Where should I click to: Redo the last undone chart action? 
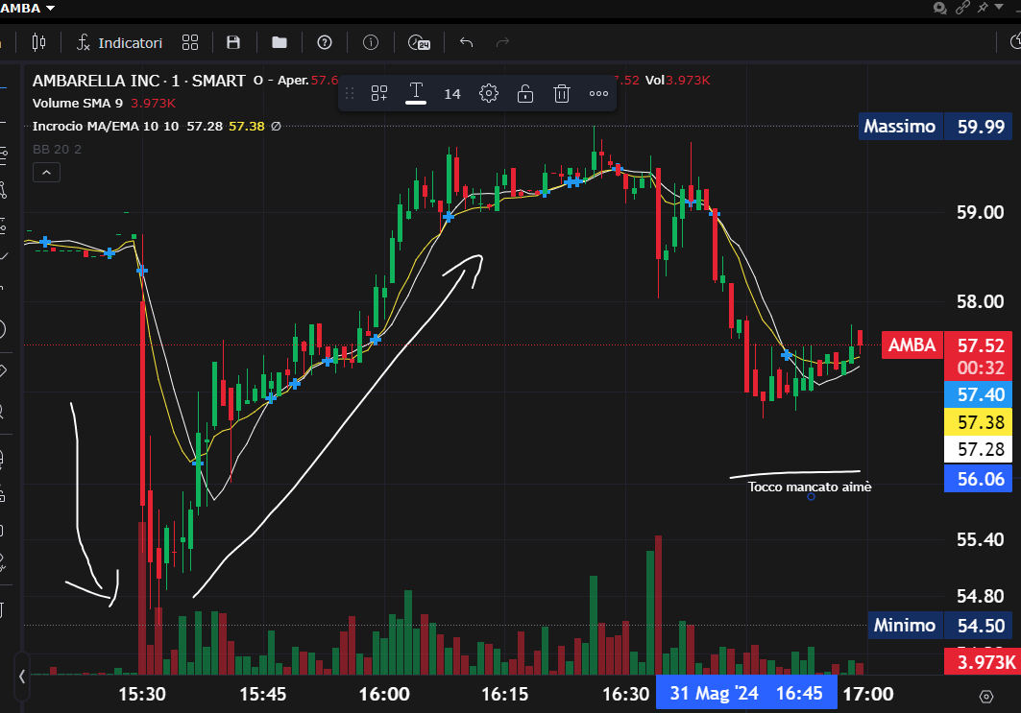tap(502, 43)
